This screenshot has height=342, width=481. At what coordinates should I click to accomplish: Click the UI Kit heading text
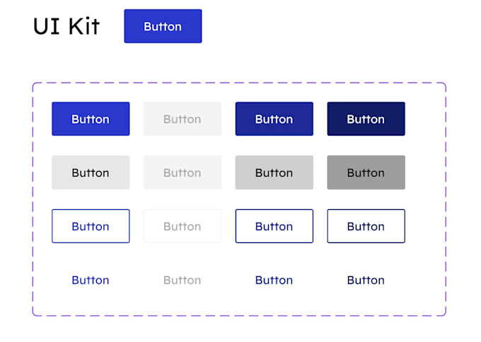point(66,26)
